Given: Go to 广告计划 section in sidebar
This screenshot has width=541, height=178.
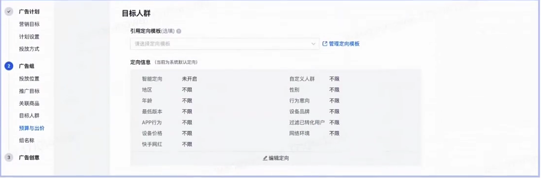Looking at the screenshot, I should (29, 12).
